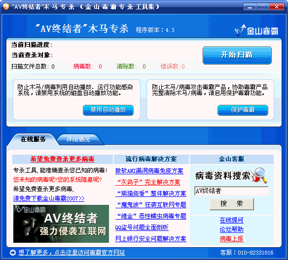Click the arrow icon before 想了解更多
Viewport: 288px width, 260px height.
[x=13, y=253]
